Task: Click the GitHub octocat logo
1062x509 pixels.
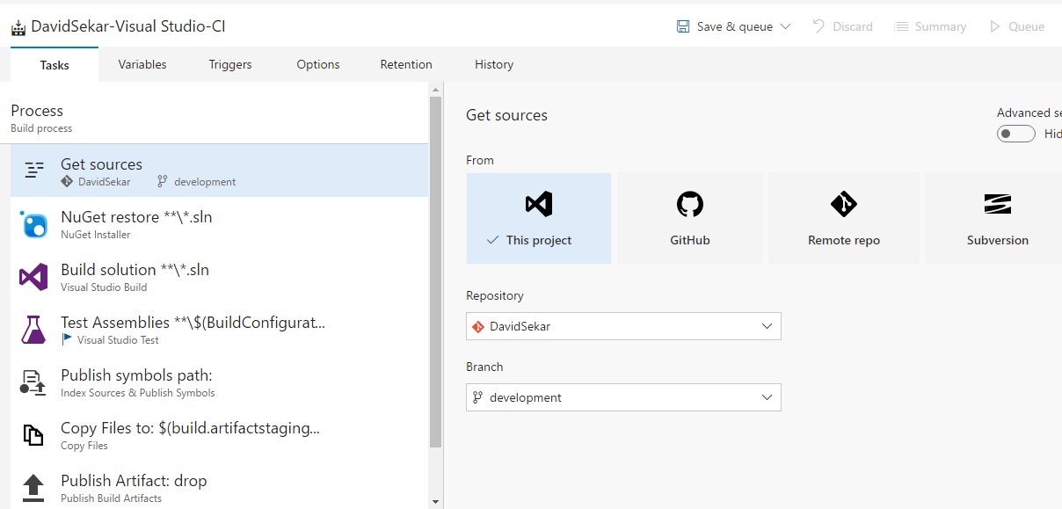Action: click(x=690, y=205)
